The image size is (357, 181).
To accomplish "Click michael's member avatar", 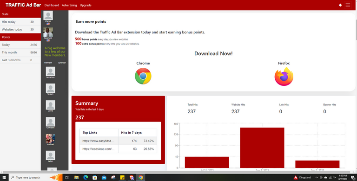I will tap(50, 138).
